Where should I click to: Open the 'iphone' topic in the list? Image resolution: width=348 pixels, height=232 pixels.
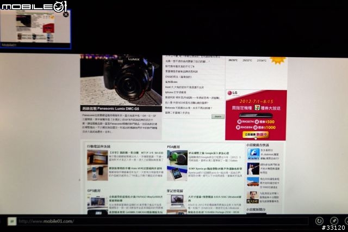176,92
